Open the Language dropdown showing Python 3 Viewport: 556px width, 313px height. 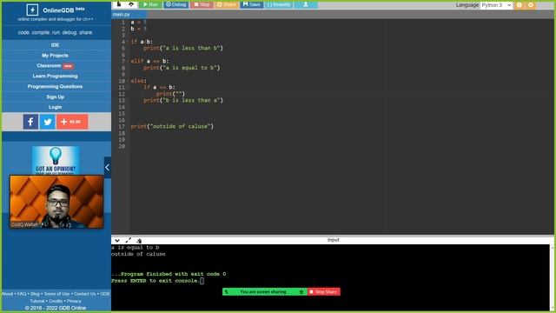click(496, 5)
